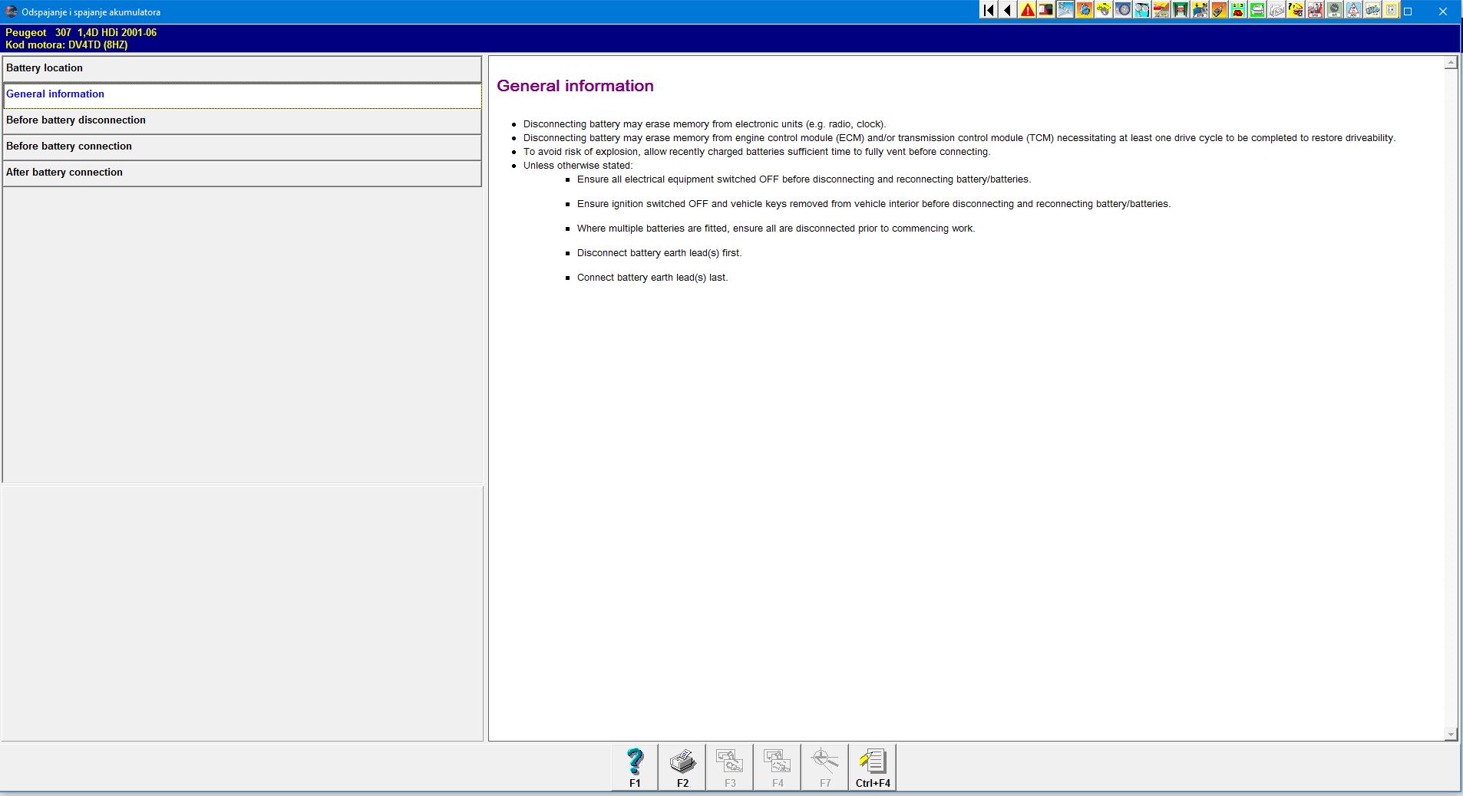1463x796 pixels.
Task: Click the bullet mentioning radio and clock
Action: point(705,124)
